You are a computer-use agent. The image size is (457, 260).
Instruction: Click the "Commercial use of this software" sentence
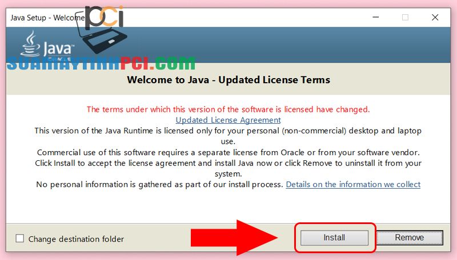(x=228, y=152)
